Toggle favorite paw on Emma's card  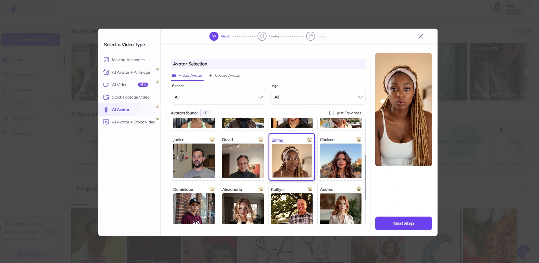309,140
